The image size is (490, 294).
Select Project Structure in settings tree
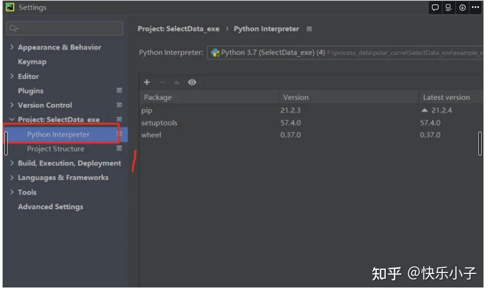pyautogui.click(x=56, y=149)
